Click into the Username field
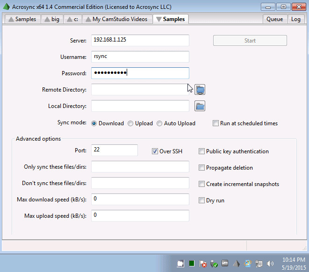 point(140,57)
